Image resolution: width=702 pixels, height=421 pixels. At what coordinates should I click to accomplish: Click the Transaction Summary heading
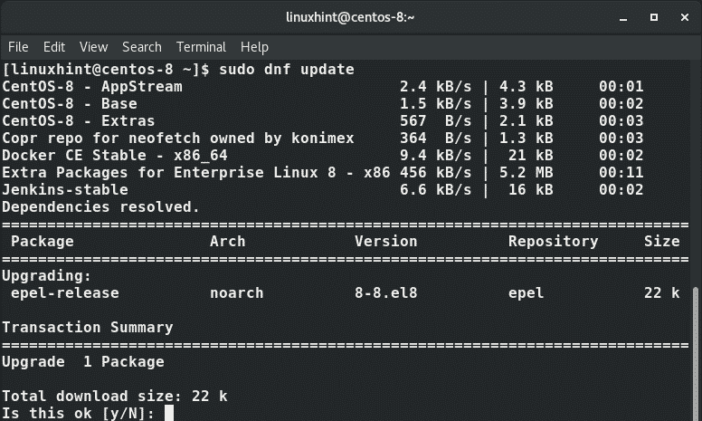click(x=88, y=328)
